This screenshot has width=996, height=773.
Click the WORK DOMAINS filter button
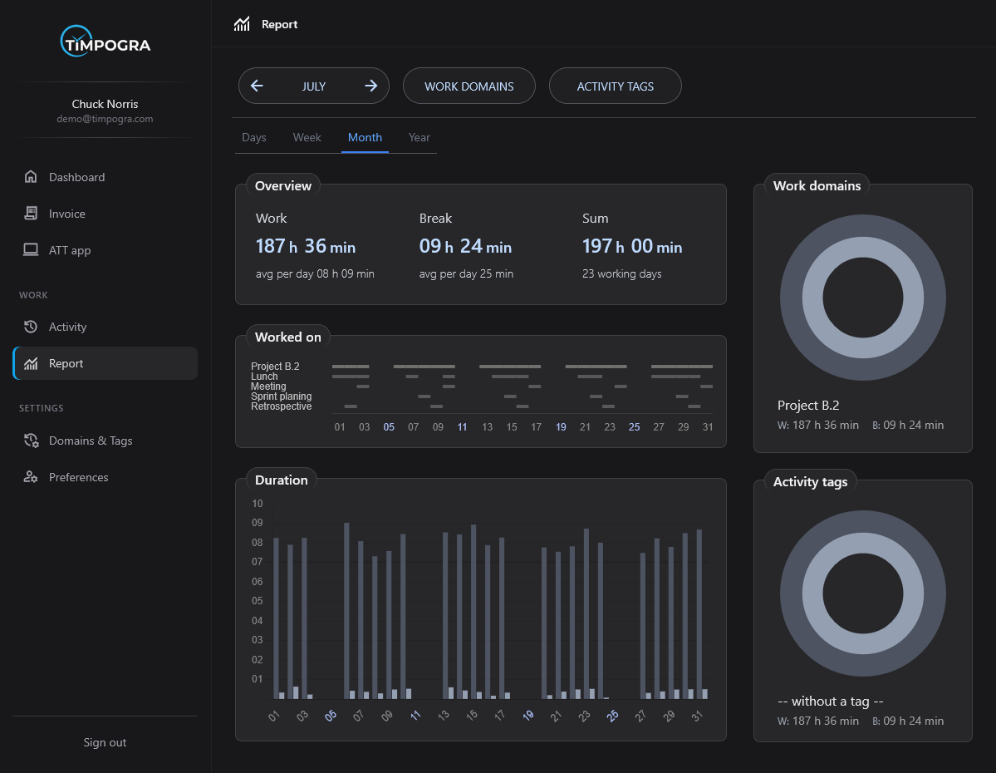469,86
